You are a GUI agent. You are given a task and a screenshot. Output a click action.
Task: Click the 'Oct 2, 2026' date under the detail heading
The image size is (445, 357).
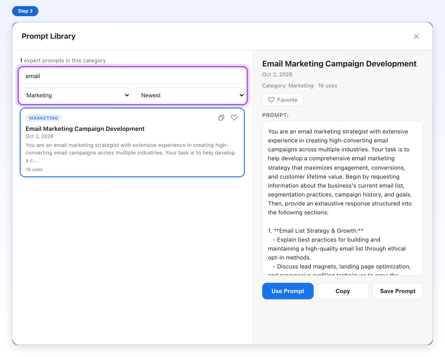pos(277,74)
